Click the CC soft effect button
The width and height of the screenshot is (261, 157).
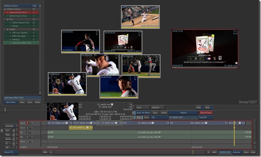click(x=7, y=143)
